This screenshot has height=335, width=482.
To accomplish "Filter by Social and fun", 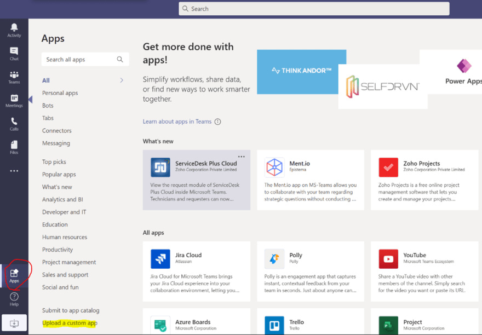I will (60, 287).
